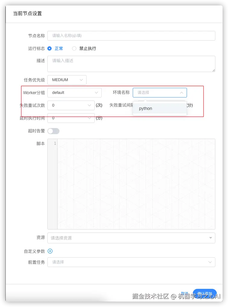
Task: Collapse the environment name dropdown
Action: click(160, 93)
